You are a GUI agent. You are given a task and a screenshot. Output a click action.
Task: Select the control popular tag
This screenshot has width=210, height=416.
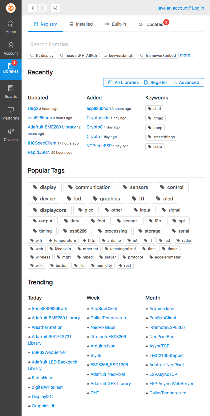[x=172, y=187]
